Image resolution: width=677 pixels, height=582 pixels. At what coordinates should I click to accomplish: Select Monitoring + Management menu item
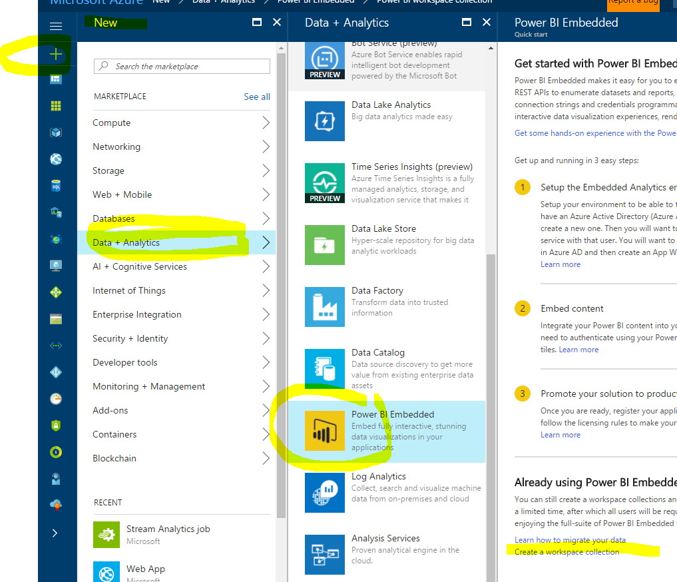coord(176,386)
